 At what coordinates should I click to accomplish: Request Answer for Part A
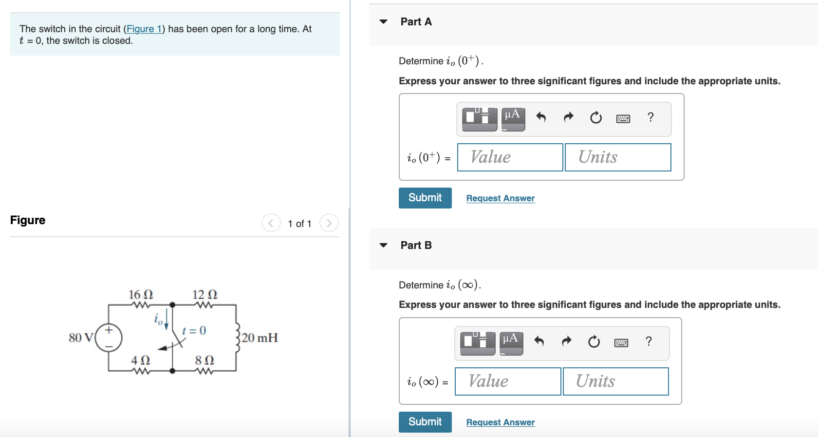500,198
